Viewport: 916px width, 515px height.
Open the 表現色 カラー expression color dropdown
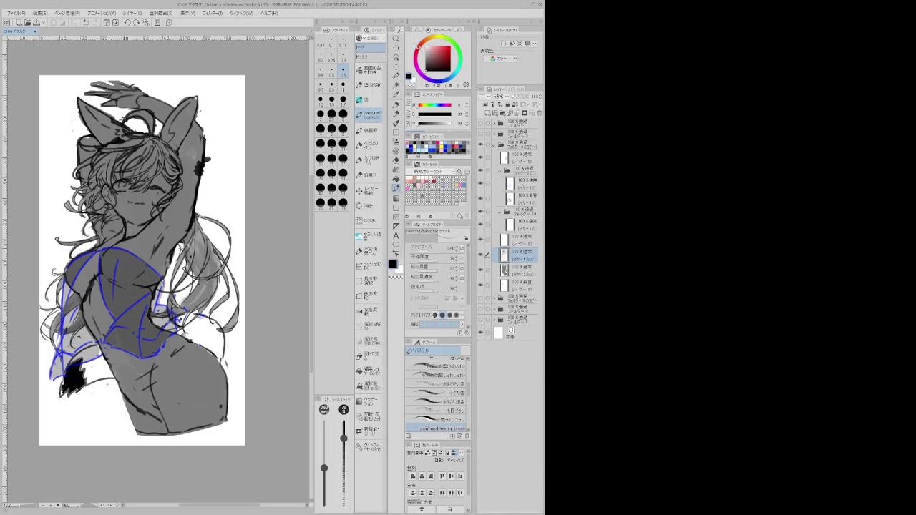(505, 58)
